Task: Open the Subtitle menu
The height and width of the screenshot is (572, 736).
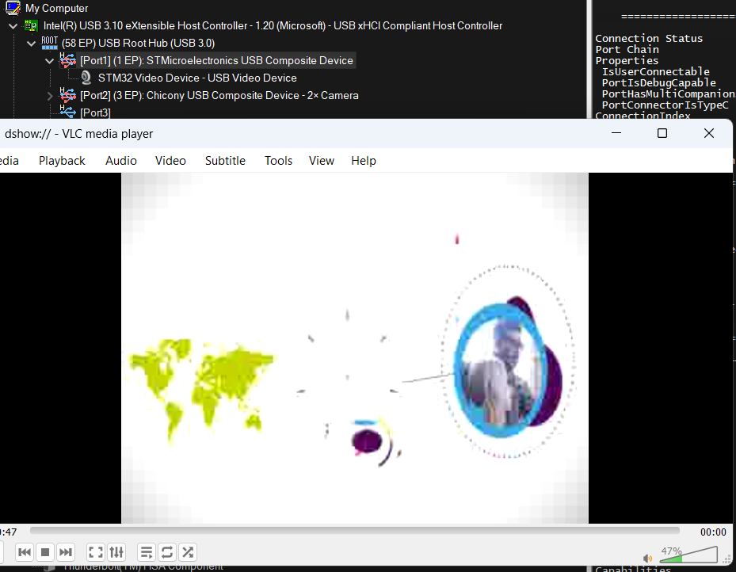Action: click(225, 160)
